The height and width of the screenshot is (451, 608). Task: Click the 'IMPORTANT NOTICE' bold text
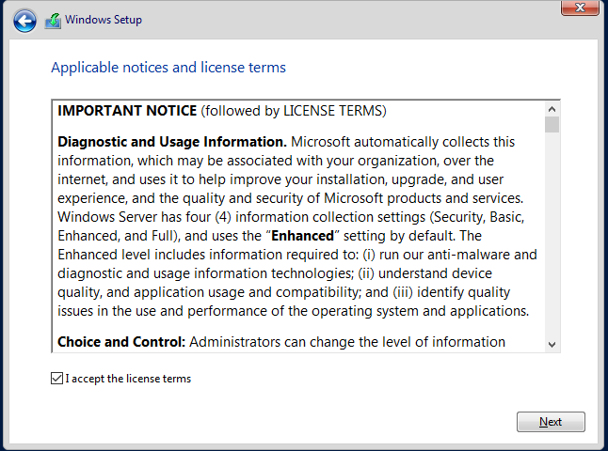127,111
